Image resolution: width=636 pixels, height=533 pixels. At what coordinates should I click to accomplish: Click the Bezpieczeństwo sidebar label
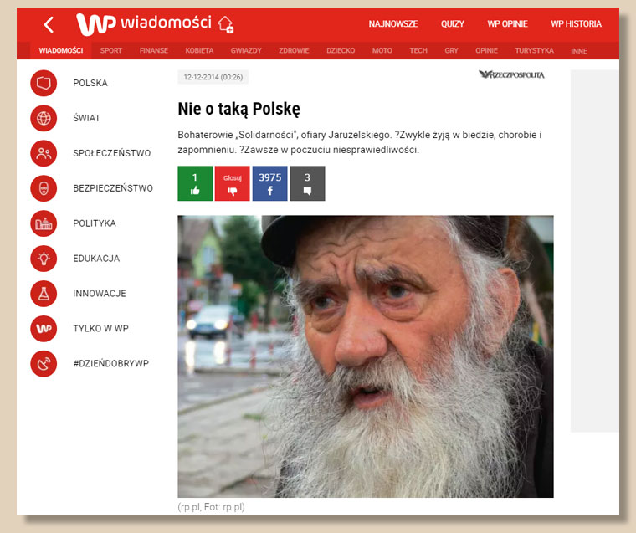(113, 188)
